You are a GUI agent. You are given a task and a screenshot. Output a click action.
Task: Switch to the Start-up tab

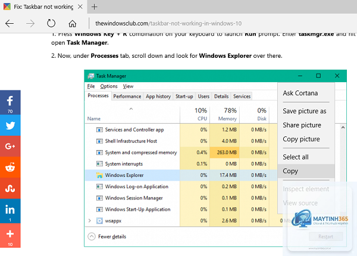[184, 96]
